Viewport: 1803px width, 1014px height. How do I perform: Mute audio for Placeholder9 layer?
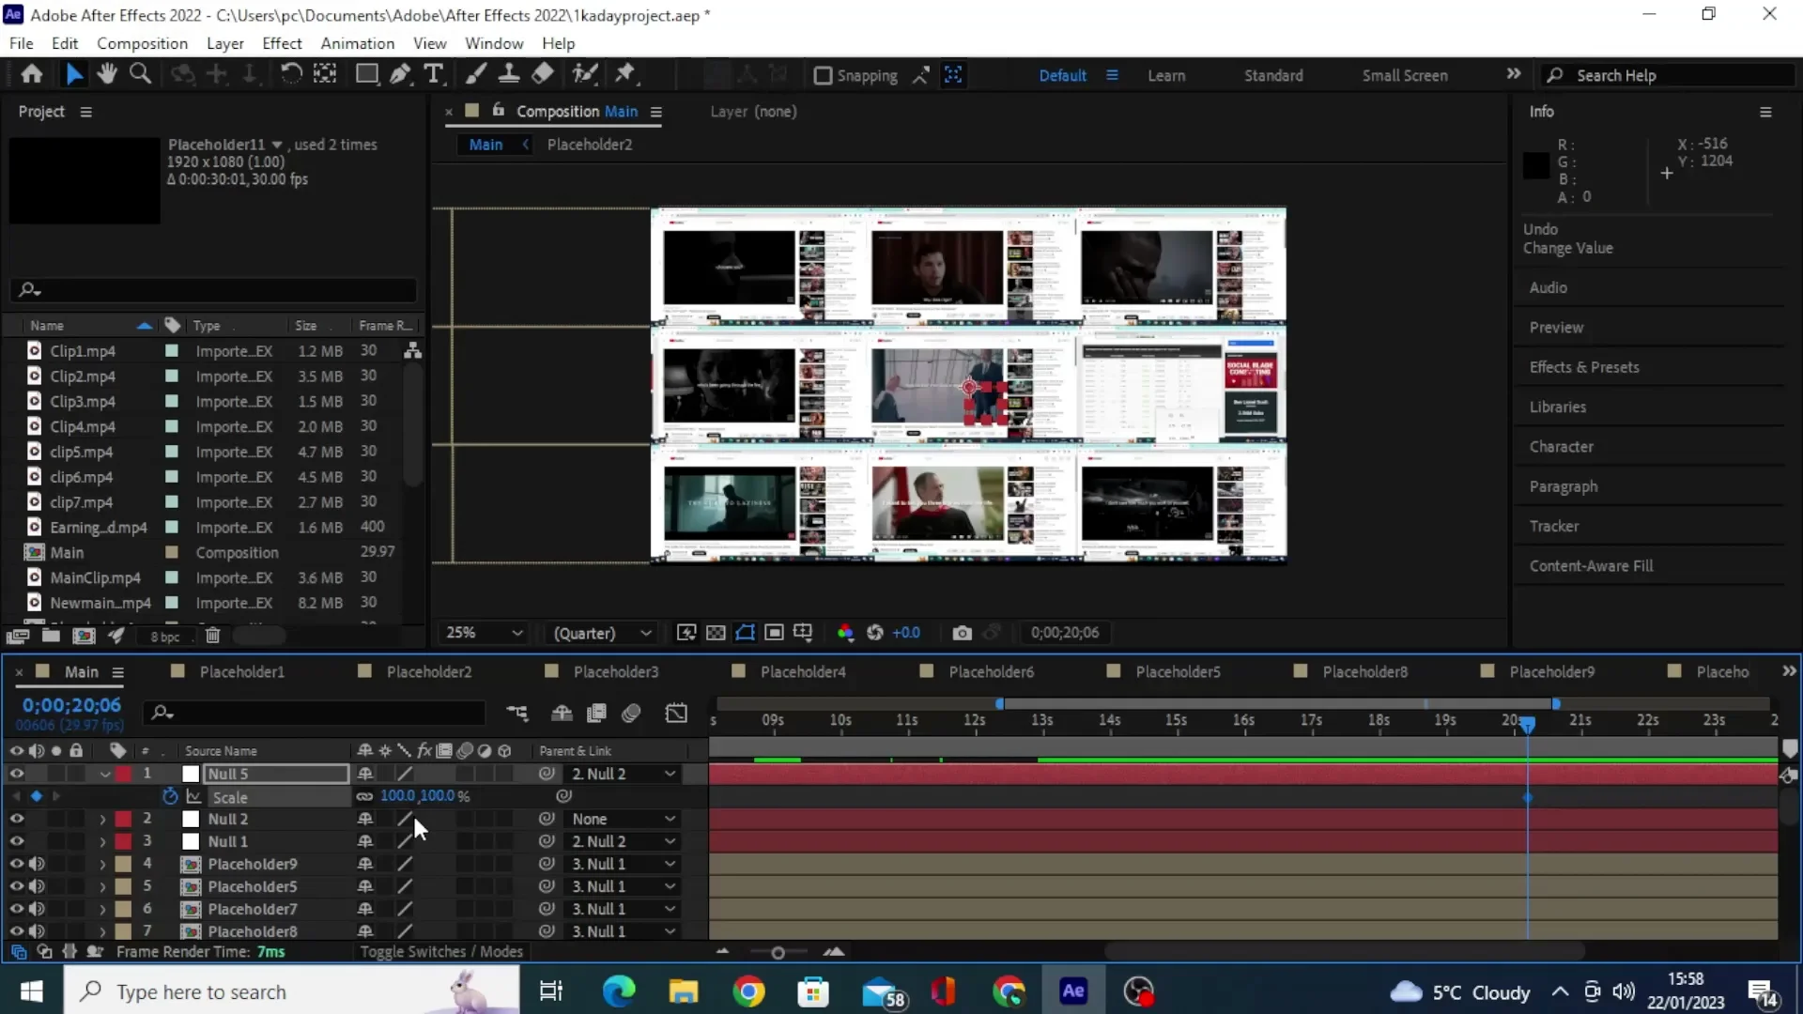(38, 864)
